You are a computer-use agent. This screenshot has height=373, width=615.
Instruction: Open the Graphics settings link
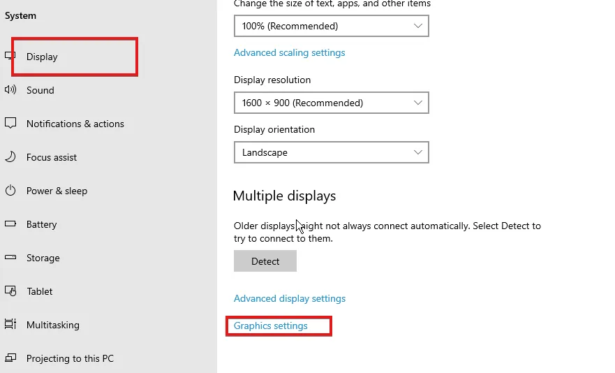pyautogui.click(x=271, y=326)
